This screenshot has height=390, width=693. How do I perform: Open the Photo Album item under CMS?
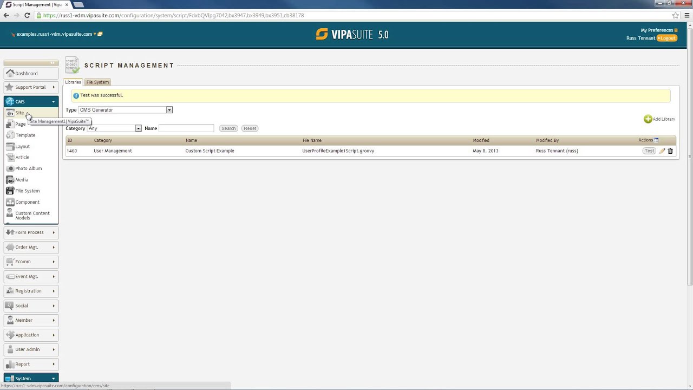(28, 168)
